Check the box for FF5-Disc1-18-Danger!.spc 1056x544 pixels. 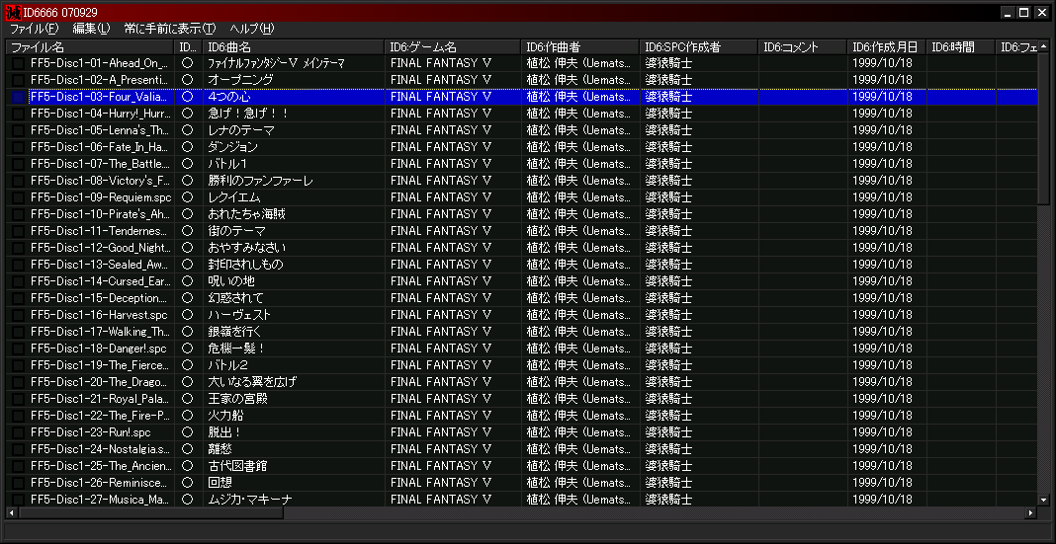point(18,349)
